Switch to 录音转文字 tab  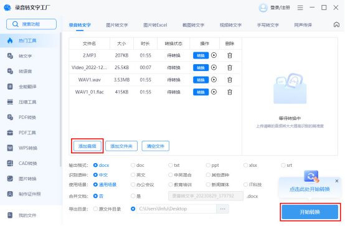tap(80, 25)
